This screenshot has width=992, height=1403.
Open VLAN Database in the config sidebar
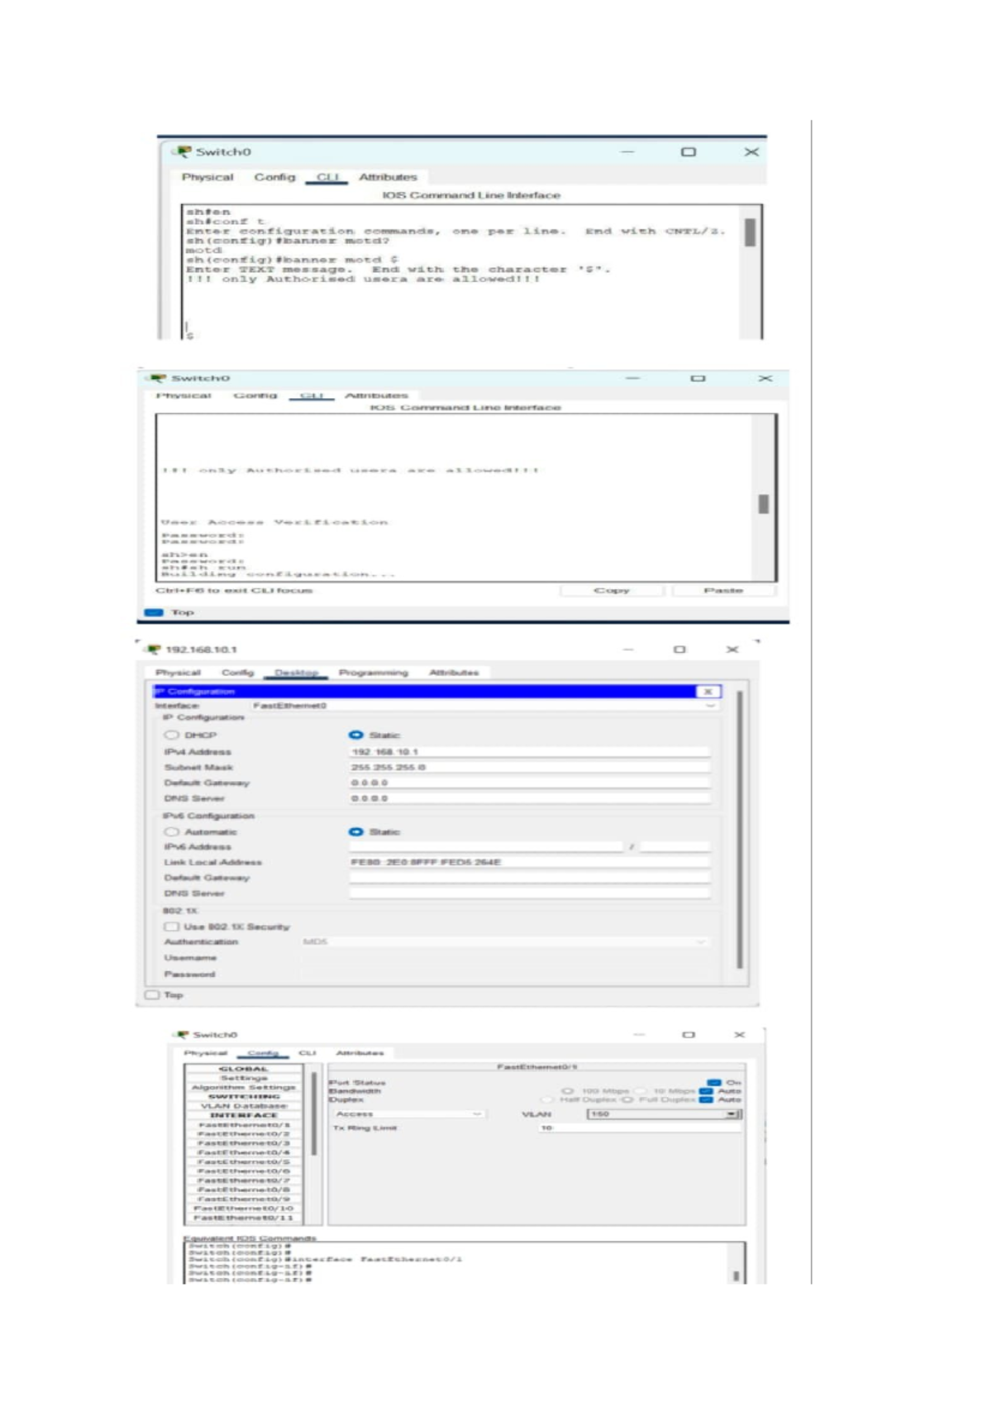[x=243, y=1105]
